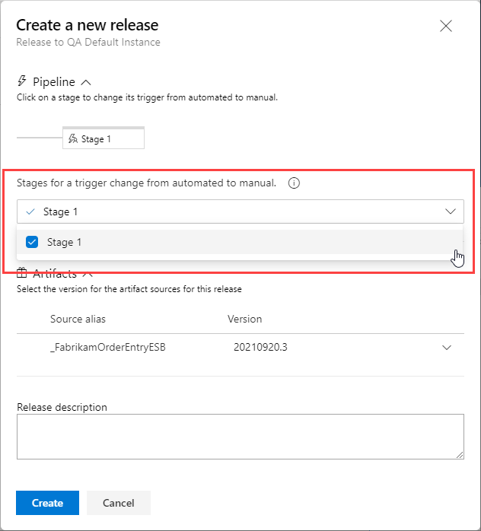Click the Stage 1 combo box field
481x531 pixels.
coord(240,211)
